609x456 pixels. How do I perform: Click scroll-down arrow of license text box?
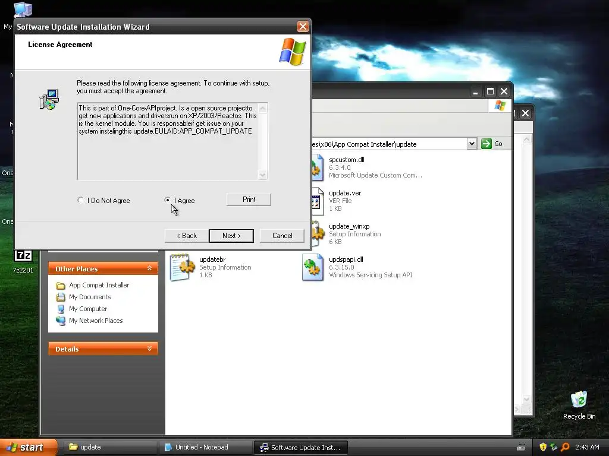pyautogui.click(x=262, y=175)
